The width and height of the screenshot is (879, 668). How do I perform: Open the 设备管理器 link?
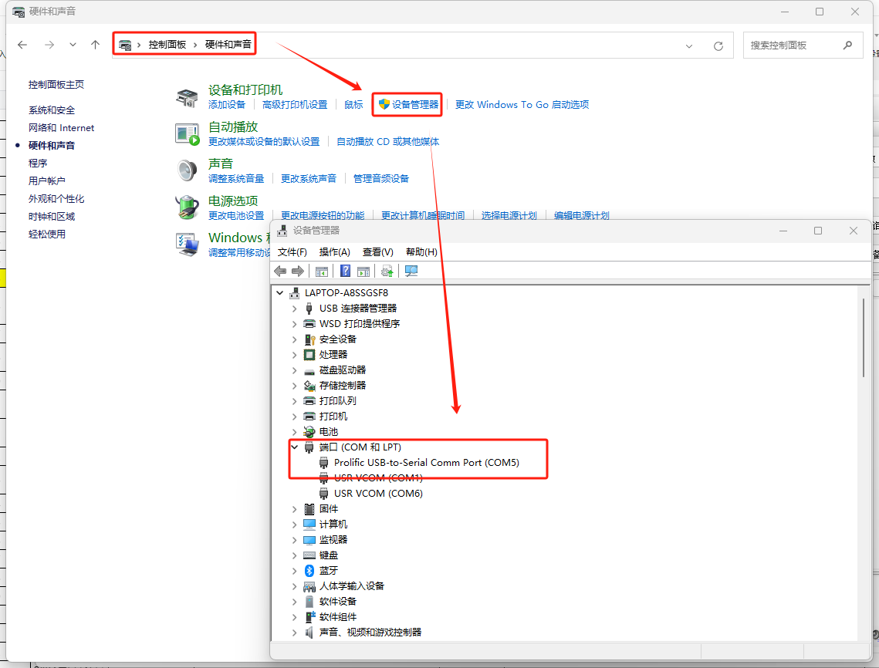point(415,105)
